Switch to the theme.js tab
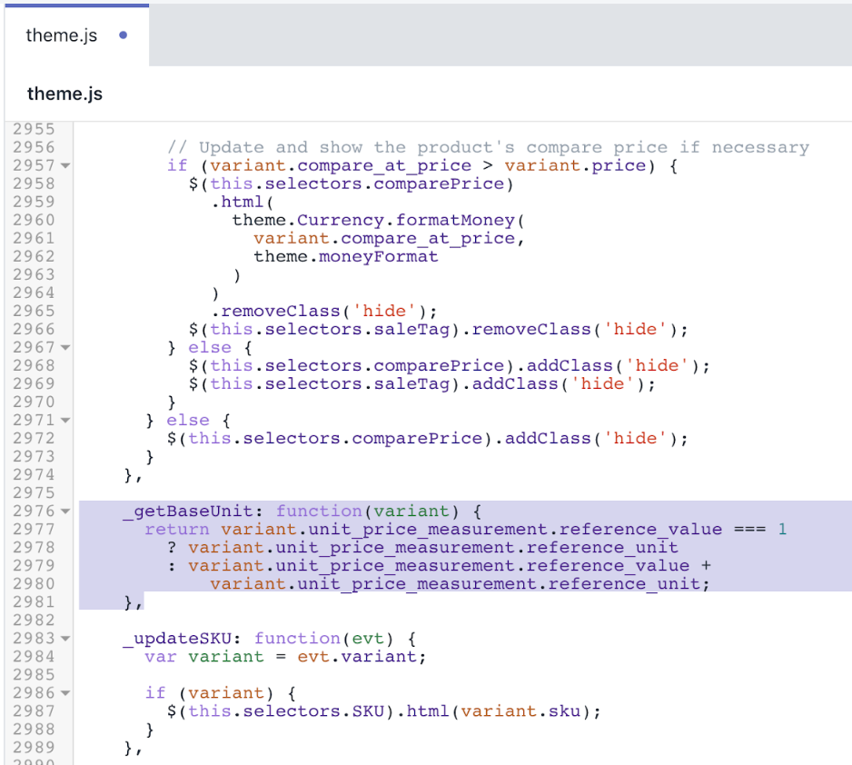 pyautogui.click(x=62, y=36)
